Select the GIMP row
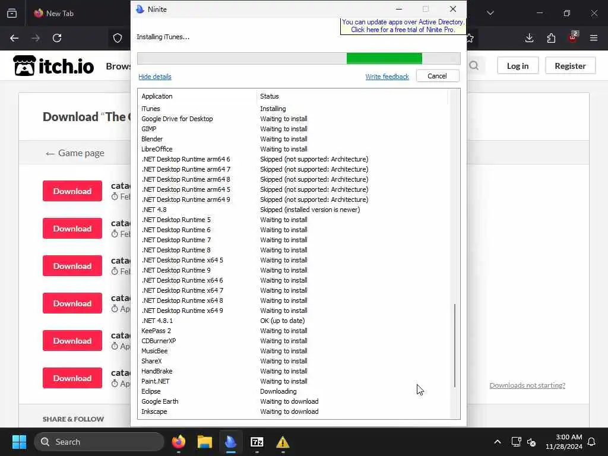Image resolution: width=608 pixels, height=456 pixels. click(294, 129)
